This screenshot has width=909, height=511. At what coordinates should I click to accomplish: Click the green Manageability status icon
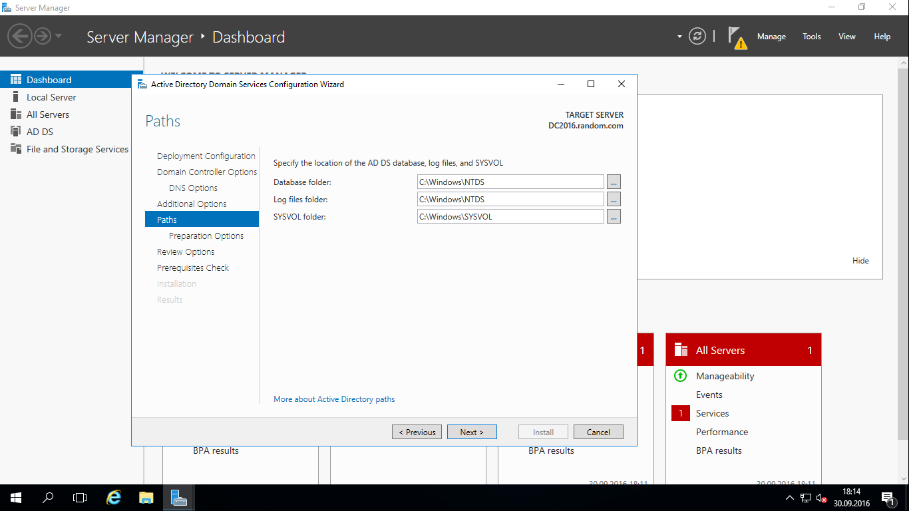680,376
